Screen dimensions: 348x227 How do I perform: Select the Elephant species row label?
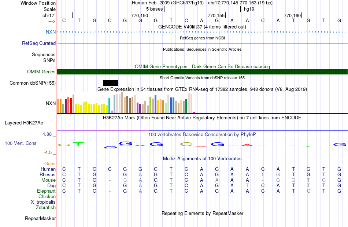pyautogui.click(x=46, y=191)
